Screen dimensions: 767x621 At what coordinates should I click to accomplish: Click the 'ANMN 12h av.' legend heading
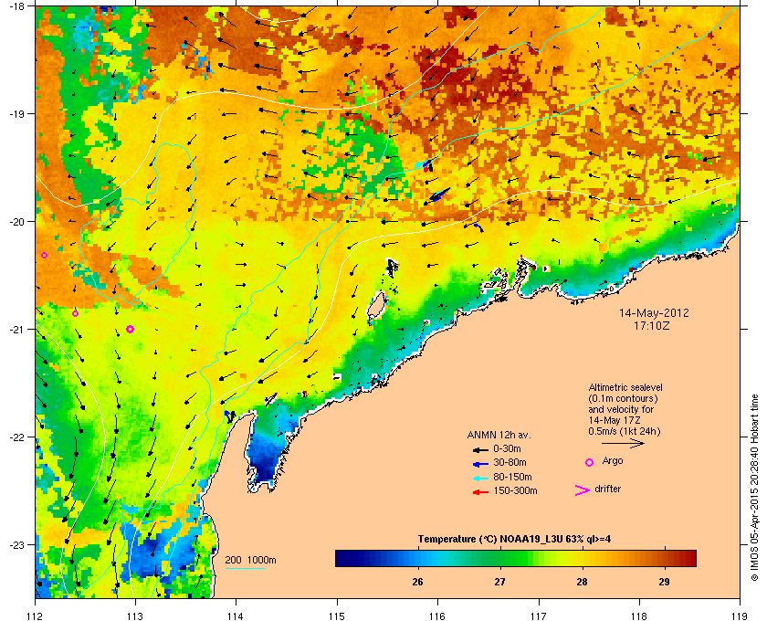point(499,435)
